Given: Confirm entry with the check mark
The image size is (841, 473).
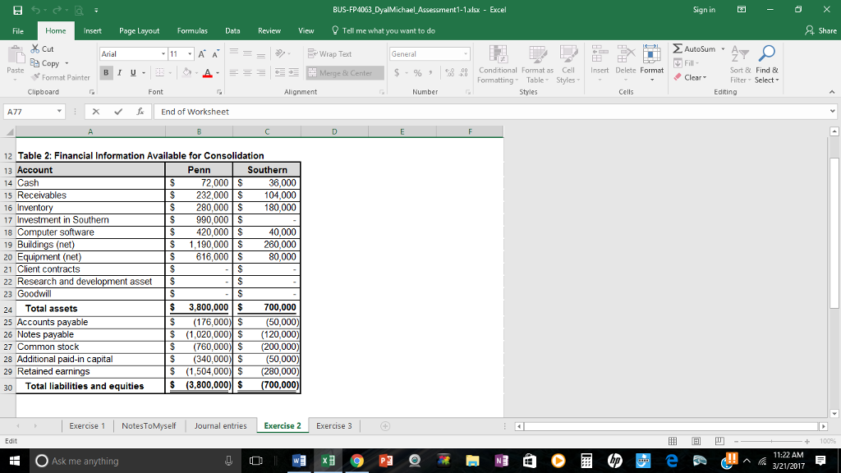Looking at the screenshot, I should 118,112.
